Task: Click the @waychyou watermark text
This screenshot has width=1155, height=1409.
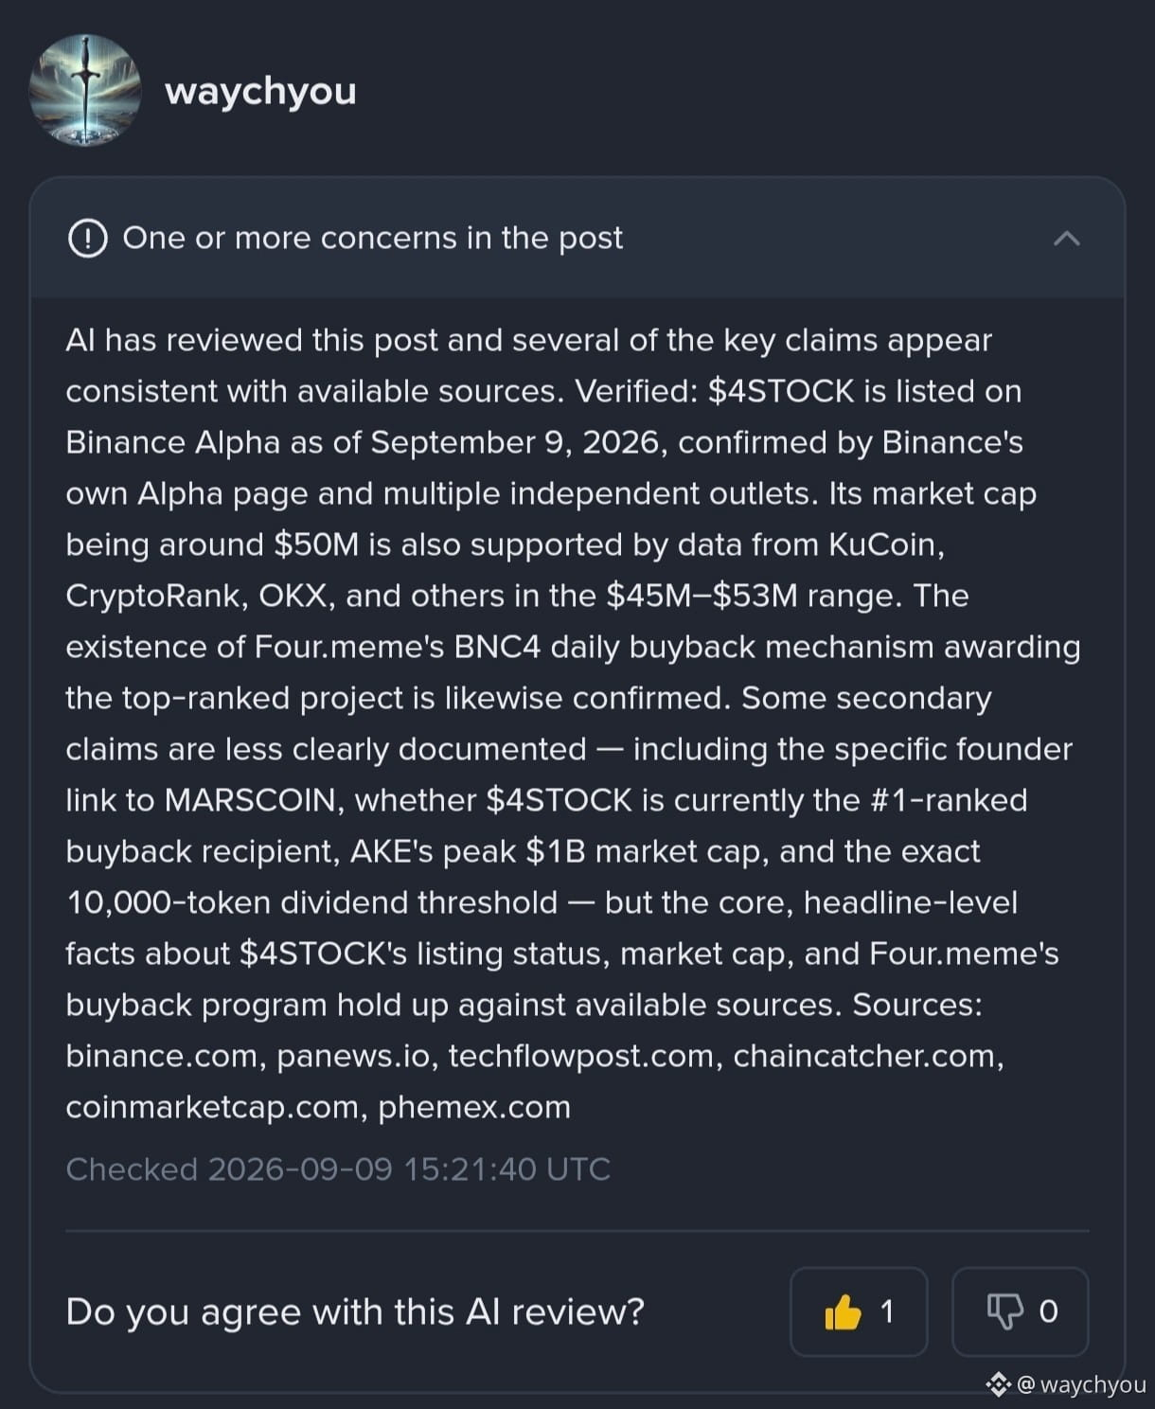Action: coord(1081,1384)
